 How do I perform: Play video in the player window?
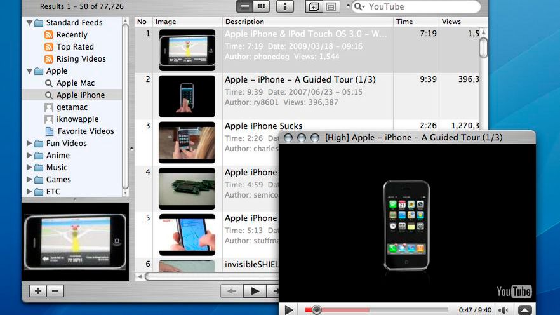pyautogui.click(x=289, y=310)
